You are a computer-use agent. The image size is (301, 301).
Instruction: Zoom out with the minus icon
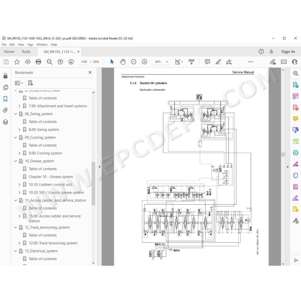(x=134, y=62)
